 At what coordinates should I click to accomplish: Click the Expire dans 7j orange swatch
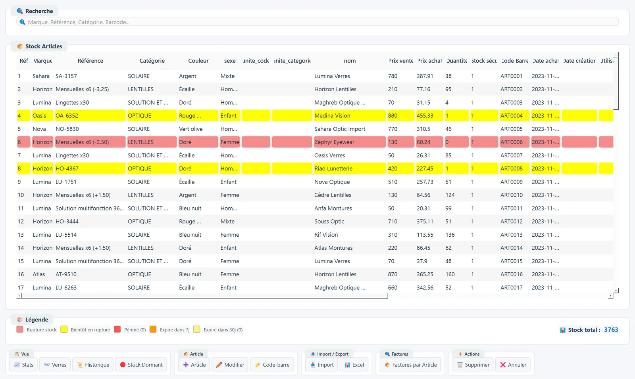153,329
